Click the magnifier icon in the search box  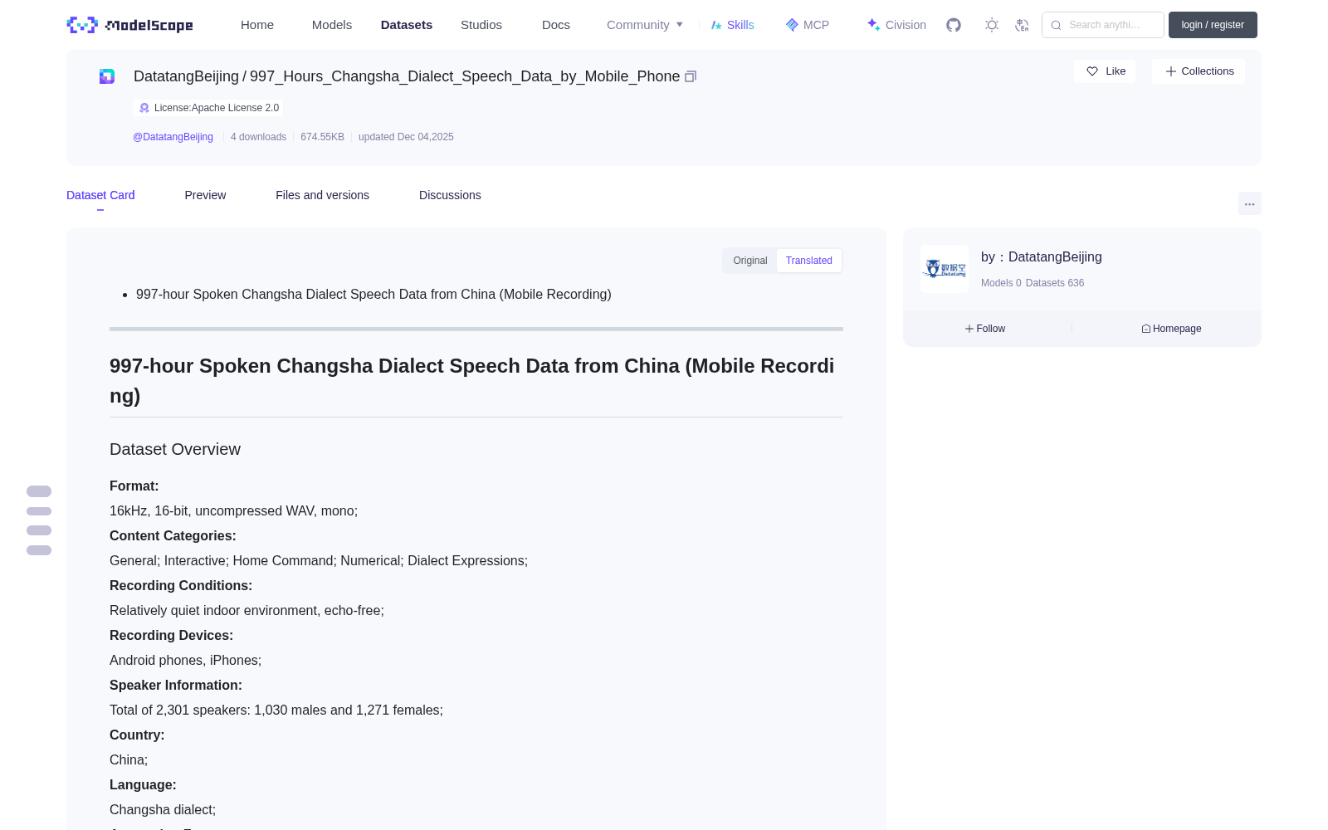pos(1056,25)
